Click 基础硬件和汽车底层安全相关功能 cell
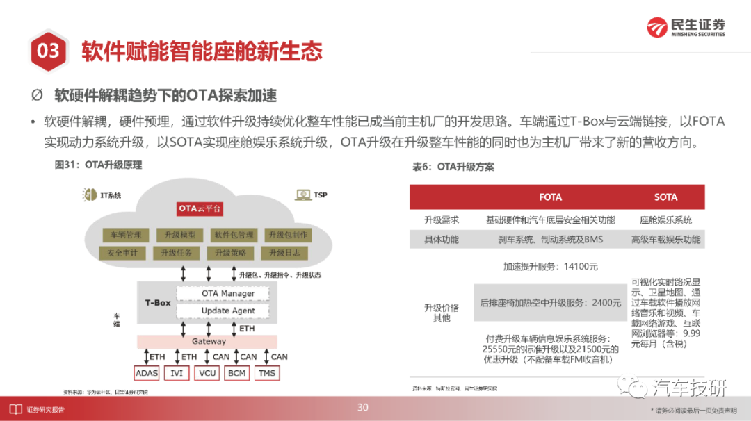This screenshot has height=421, width=751. [550, 220]
